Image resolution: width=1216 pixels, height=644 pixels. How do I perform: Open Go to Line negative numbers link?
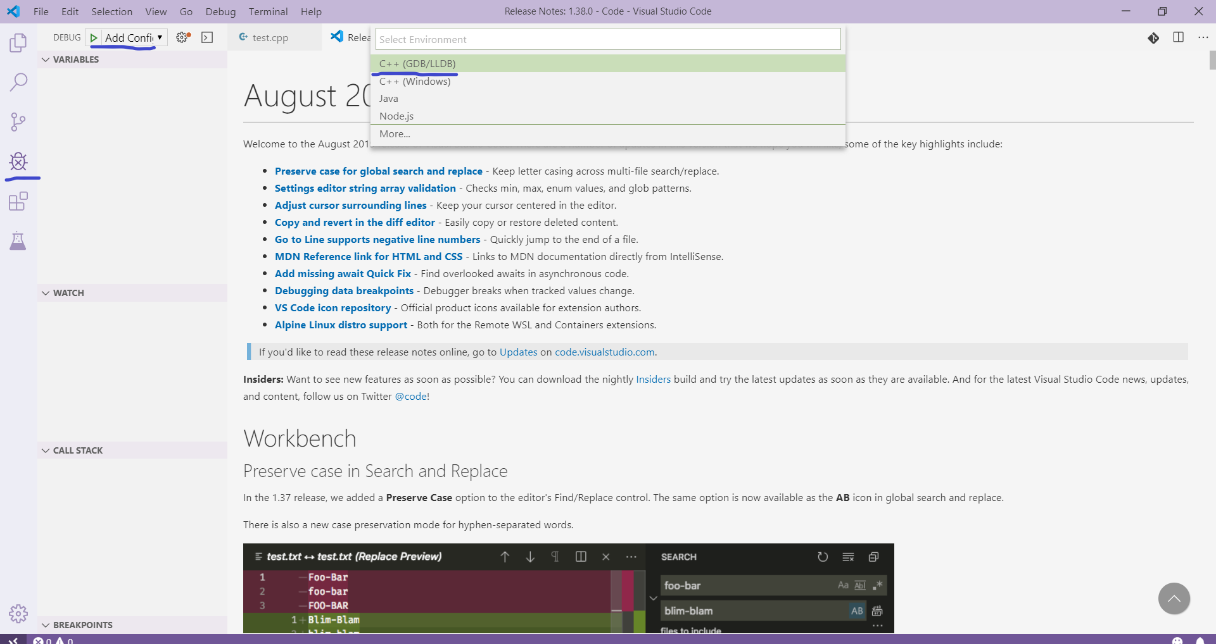point(377,240)
